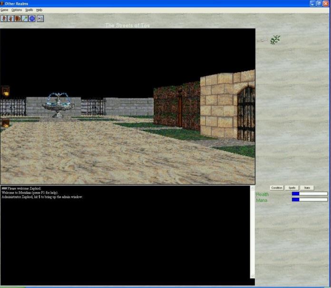The width and height of the screenshot is (331, 288).
Task: Click the grey flag toolbar icon
Action: (x=40, y=19)
